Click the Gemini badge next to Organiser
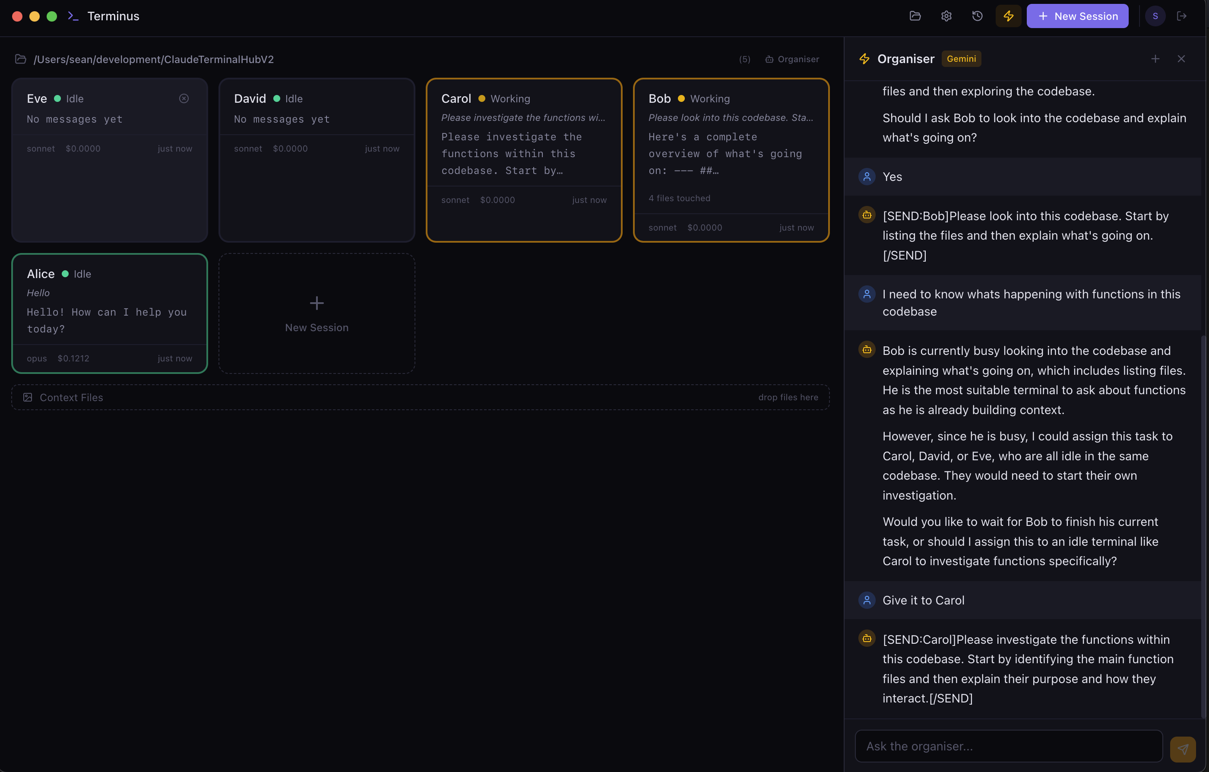The image size is (1209, 772). coord(962,58)
